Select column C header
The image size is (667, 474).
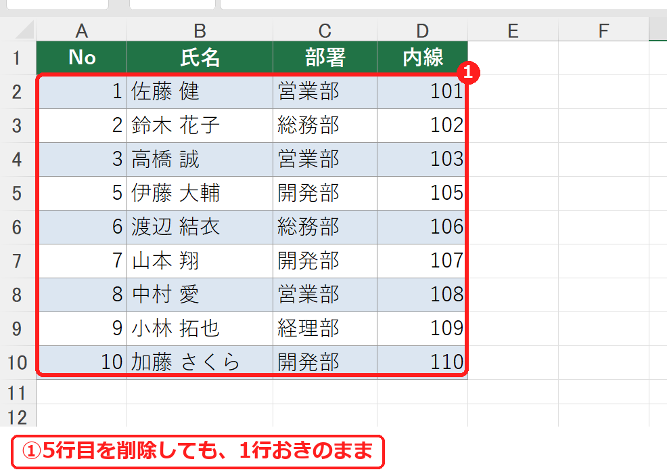tap(325, 30)
